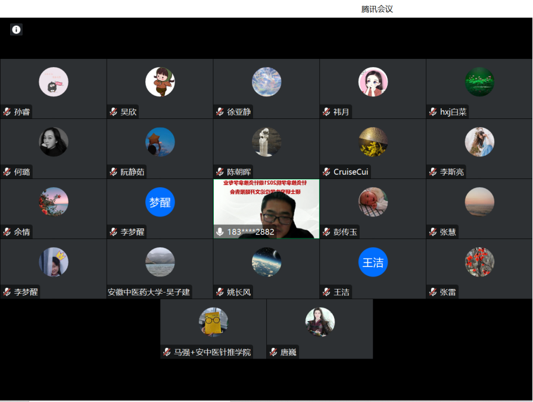Click the microphone icon next to 183****2882
533x402 pixels.
(220, 232)
